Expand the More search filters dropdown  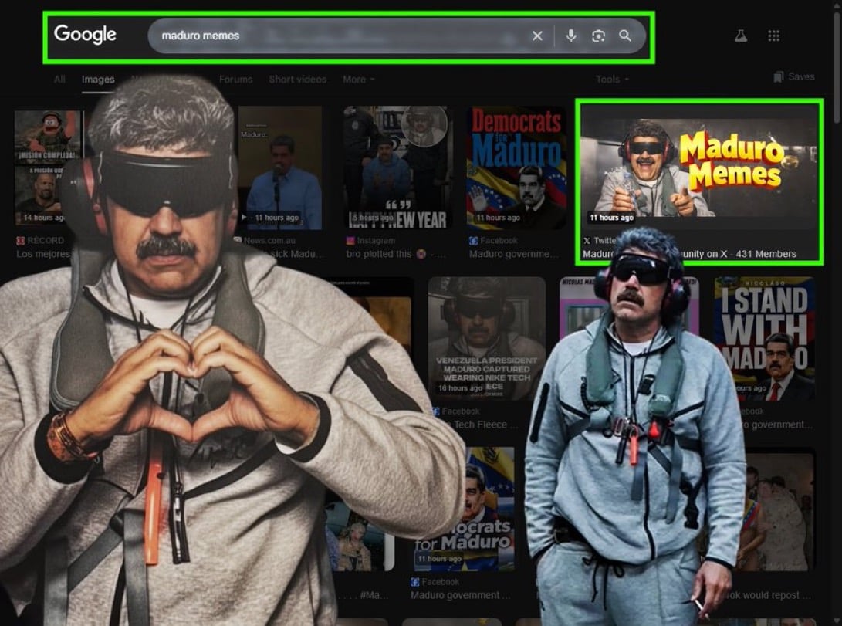pos(358,80)
